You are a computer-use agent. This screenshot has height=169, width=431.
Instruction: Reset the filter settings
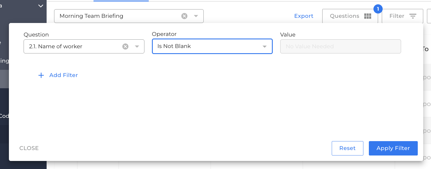(x=347, y=148)
